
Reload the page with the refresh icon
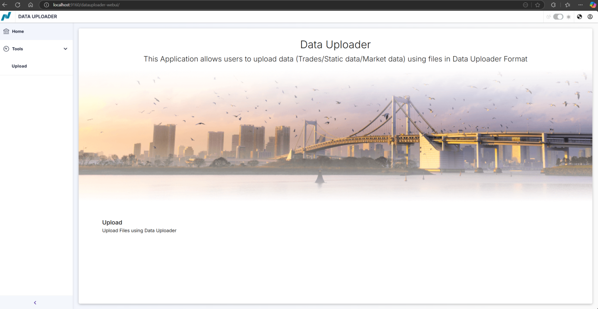18,5
